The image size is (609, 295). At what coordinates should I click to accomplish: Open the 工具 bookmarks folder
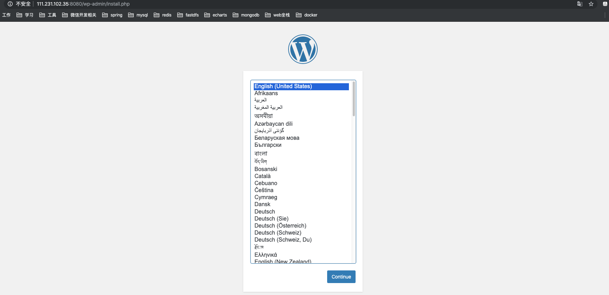click(x=48, y=15)
